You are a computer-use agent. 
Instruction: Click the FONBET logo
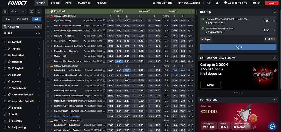click(17, 3)
